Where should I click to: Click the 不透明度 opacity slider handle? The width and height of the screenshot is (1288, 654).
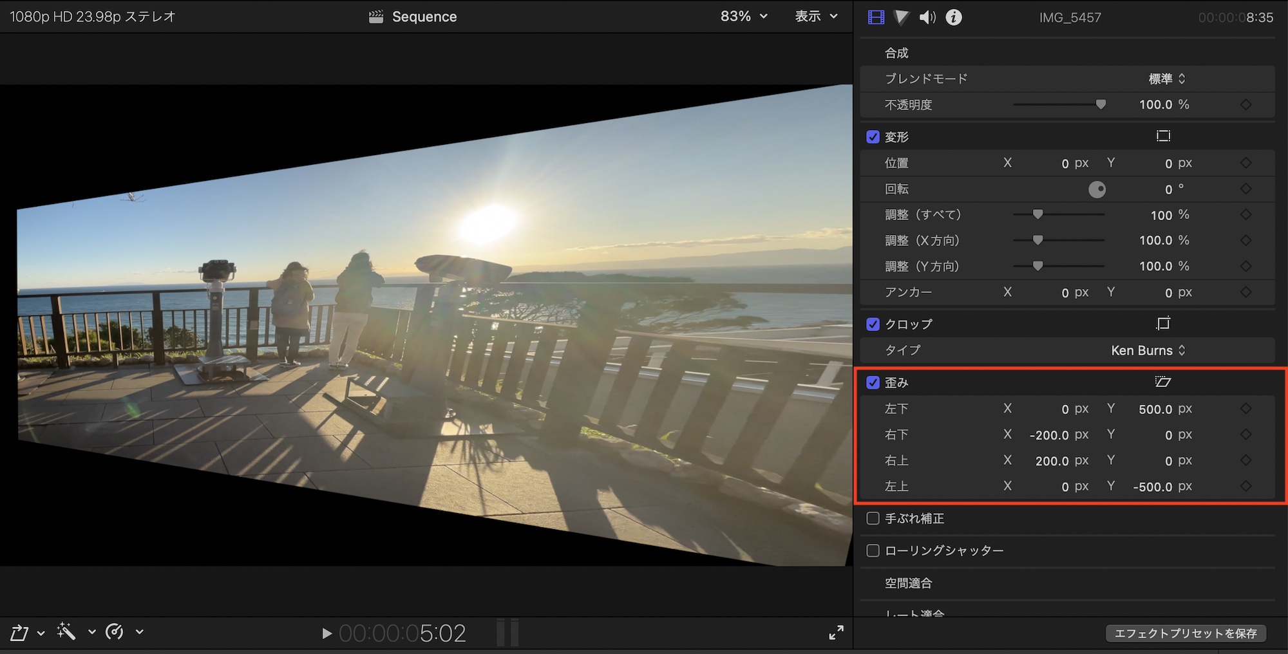1101,104
